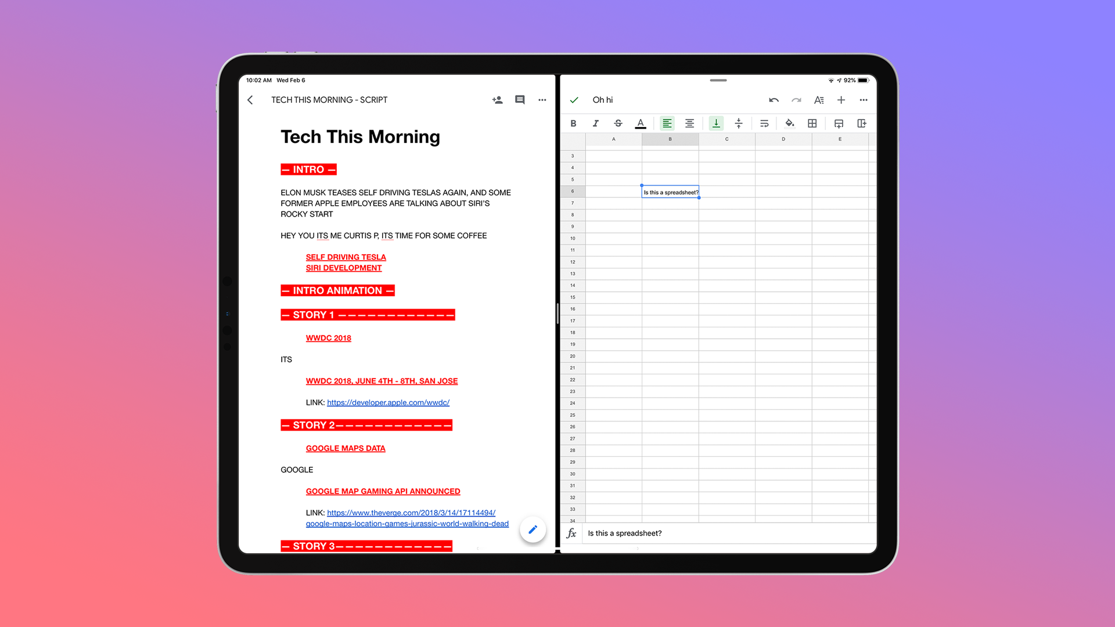Image resolution: width=1115 pixels, height=627 pixels.
Task: Select row 20 header
Action: (x=573, y=356)
